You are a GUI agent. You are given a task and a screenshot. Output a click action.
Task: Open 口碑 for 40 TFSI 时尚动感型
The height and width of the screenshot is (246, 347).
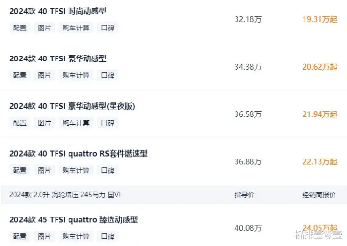[x=108, y=28]
